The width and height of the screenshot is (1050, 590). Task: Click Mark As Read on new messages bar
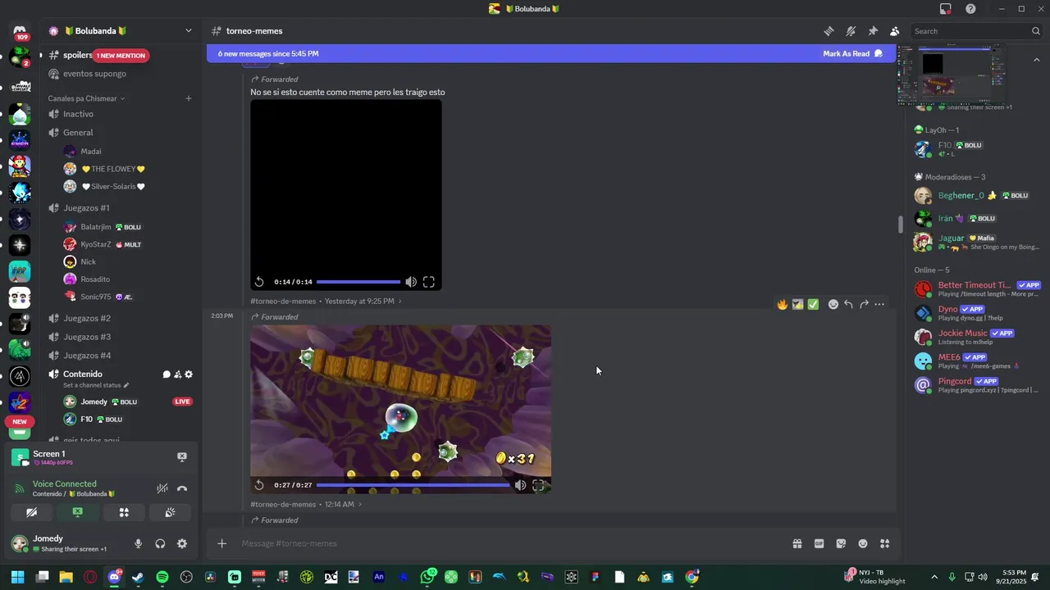click(853, 53)
